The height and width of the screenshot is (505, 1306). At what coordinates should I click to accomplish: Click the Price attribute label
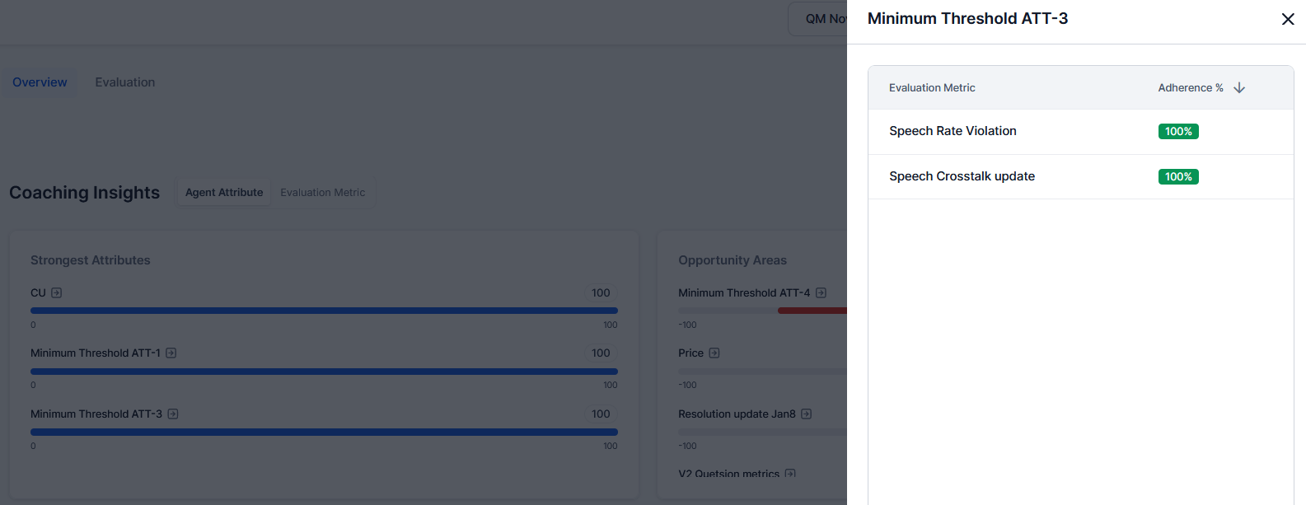690,353
